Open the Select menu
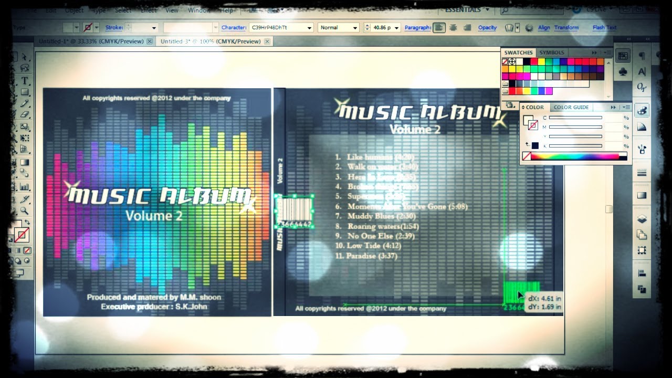 click(x=123, y=10)
